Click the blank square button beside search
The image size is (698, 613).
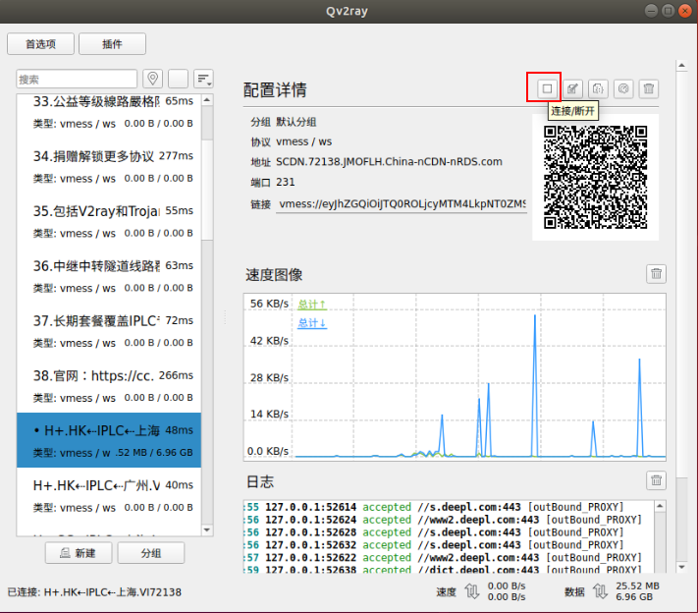click(x=179, y=79)
